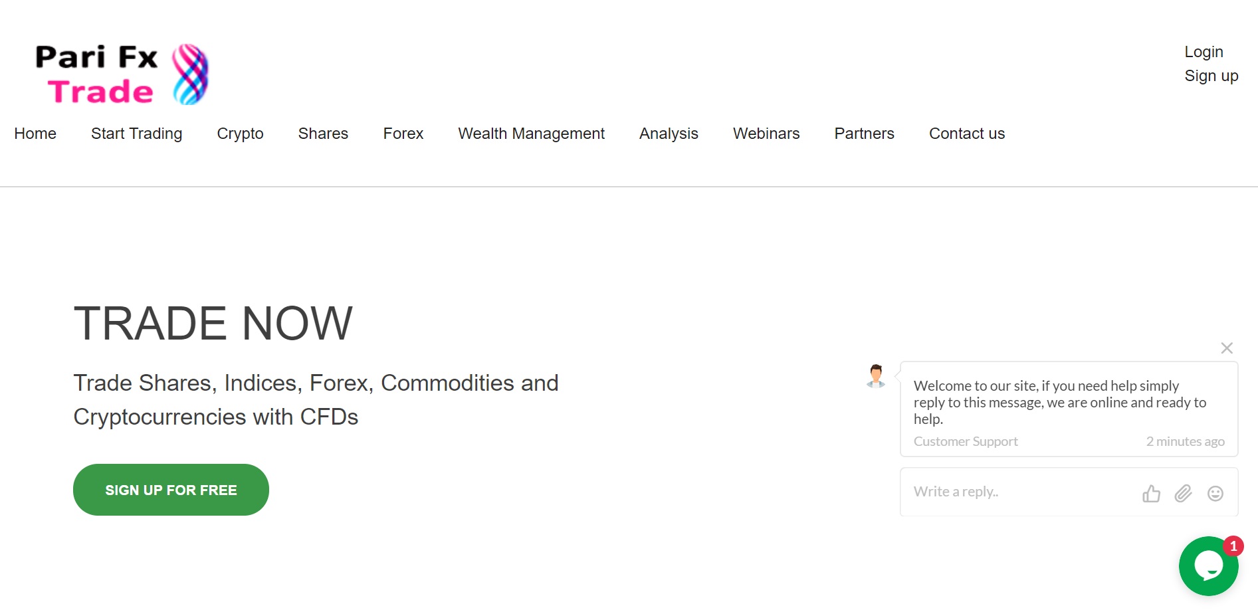Open the Analysis menu item
This screenshot has height=616, width=1258.
pos(669,134)
